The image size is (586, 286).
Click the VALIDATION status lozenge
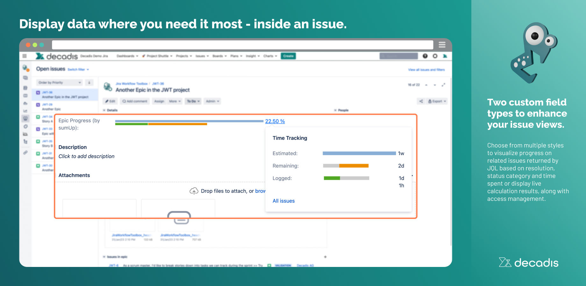pyautogui.click(x=283, y=265)
